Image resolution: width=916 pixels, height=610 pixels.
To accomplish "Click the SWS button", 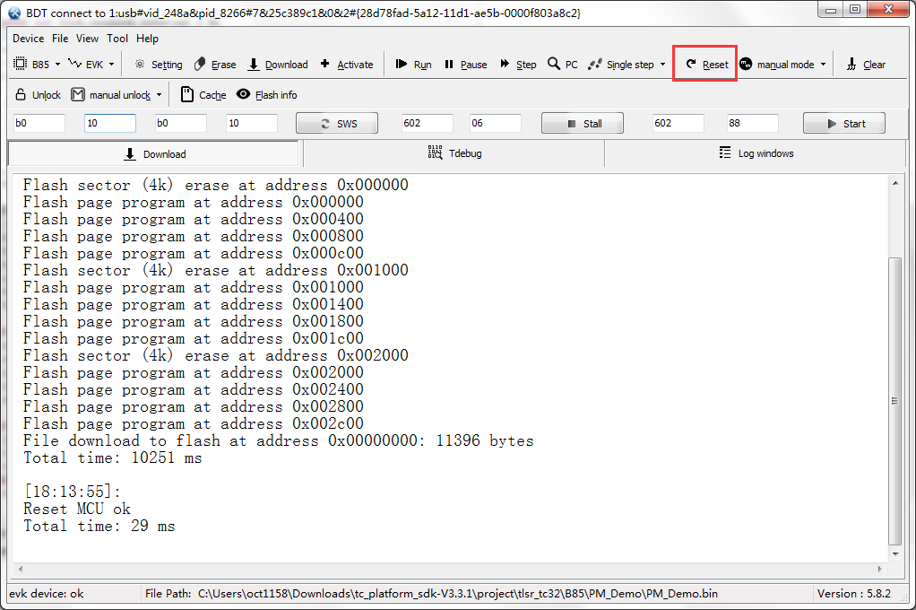I will coord(337,124).
